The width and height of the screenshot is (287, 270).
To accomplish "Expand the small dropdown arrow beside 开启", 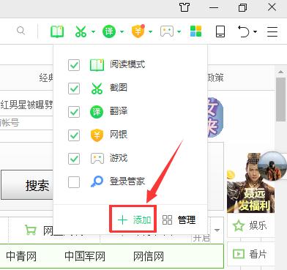I will click(x=217, y=230).
